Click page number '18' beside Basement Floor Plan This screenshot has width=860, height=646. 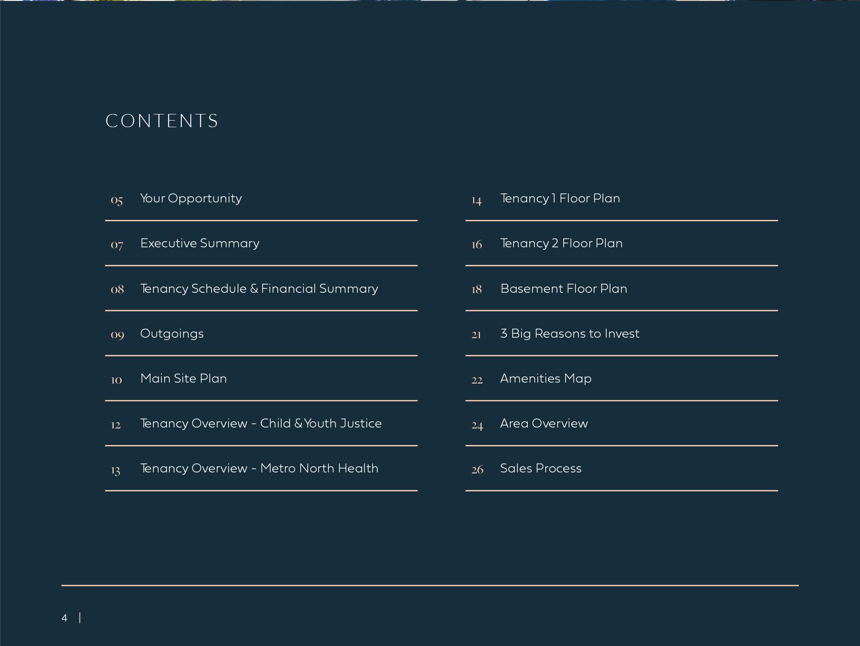tap(477, 289)
